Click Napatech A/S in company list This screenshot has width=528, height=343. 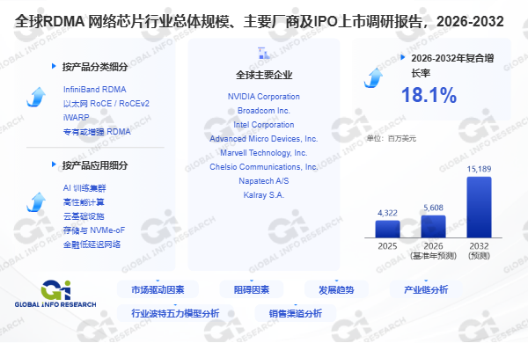[264, 181]
